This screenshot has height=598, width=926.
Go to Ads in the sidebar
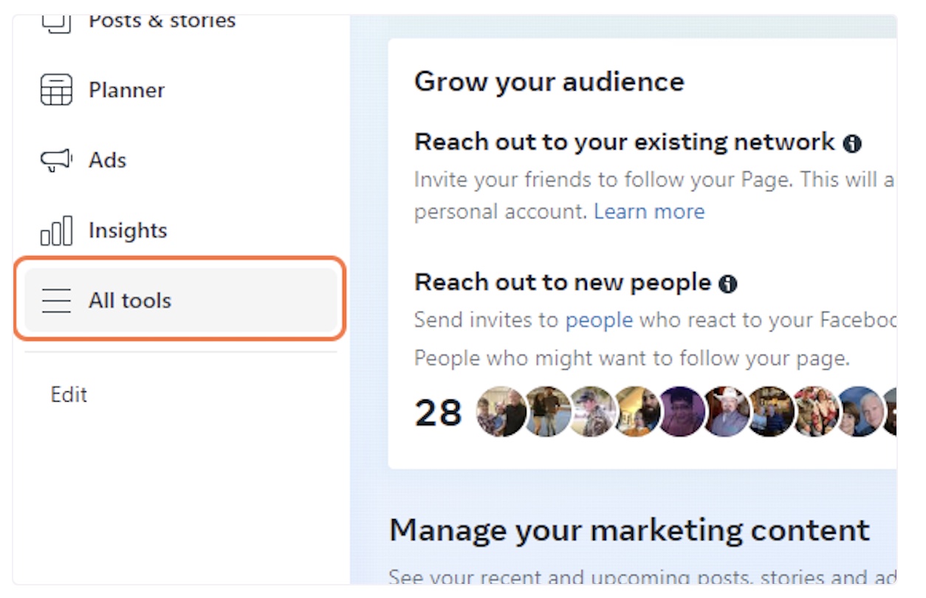[x=108, y=160]
